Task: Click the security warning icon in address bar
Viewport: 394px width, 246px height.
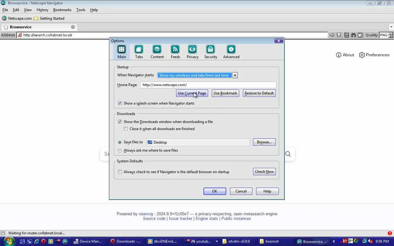Action: point(20,35)
